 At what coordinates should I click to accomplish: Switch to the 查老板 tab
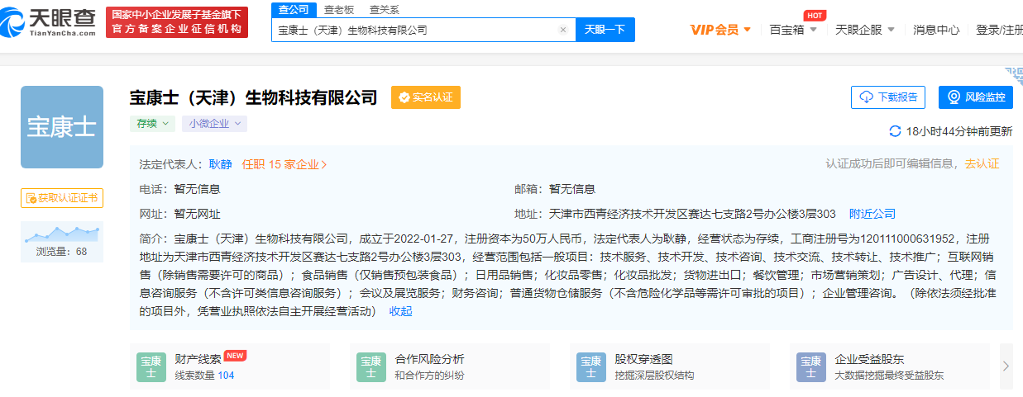click(x=339, y=9)
